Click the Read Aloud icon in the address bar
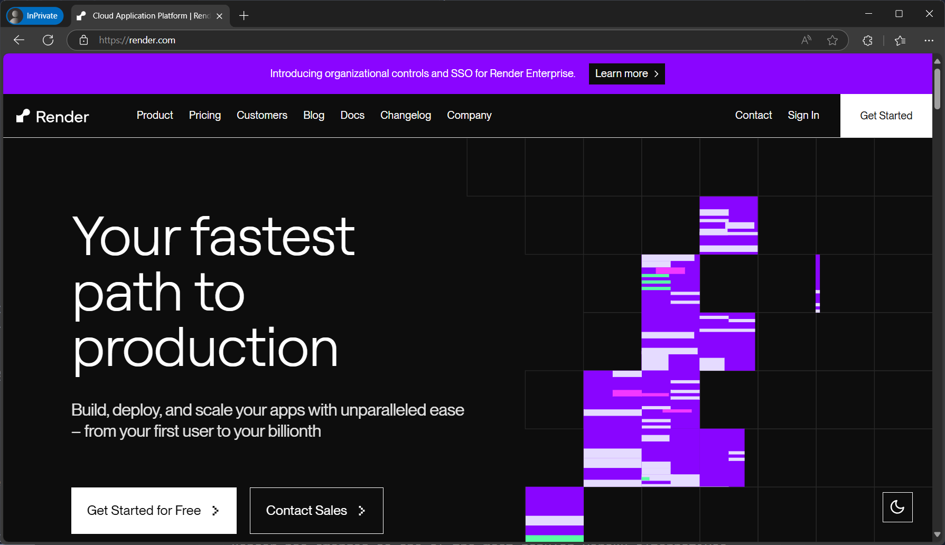Screen dimensions: 945x545 coord(806,40)
